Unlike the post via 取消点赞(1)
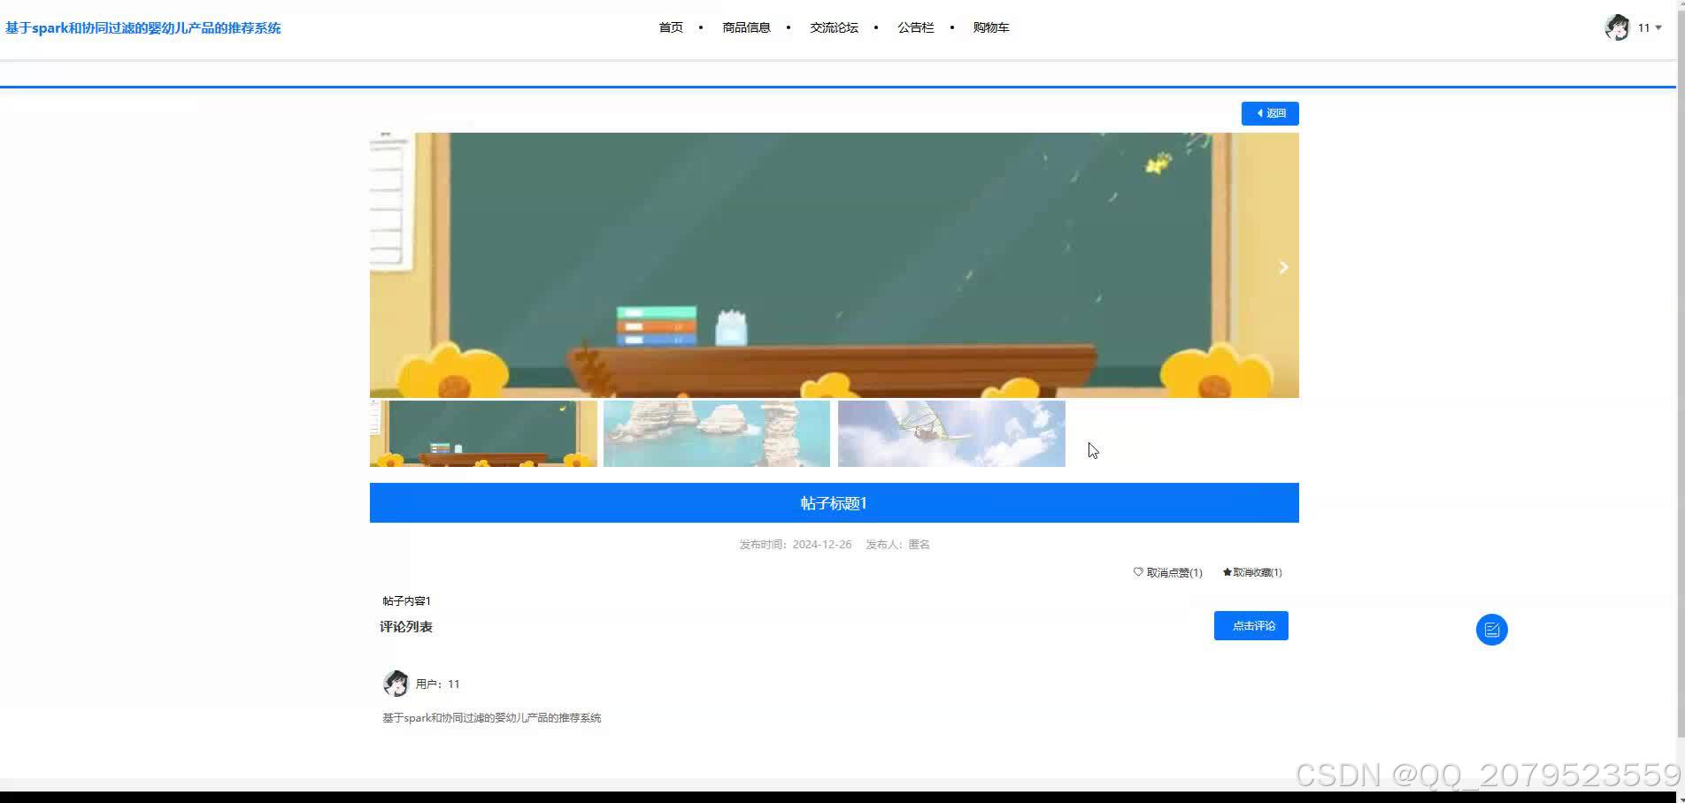This screenshot has width=1685, height=803. click(x=1170, y=572)
